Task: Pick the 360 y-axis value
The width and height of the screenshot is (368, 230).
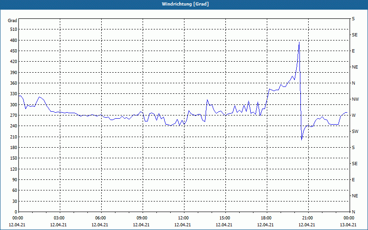Action: [14, 83]
